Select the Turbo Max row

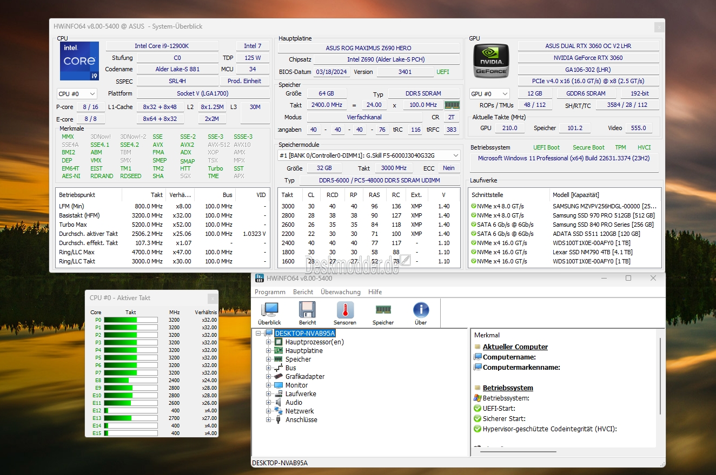pos(162,225)
